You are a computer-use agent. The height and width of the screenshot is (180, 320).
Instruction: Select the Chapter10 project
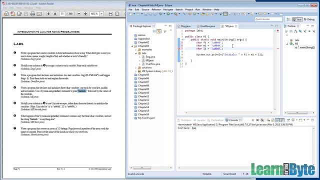[x=141, y=93]
